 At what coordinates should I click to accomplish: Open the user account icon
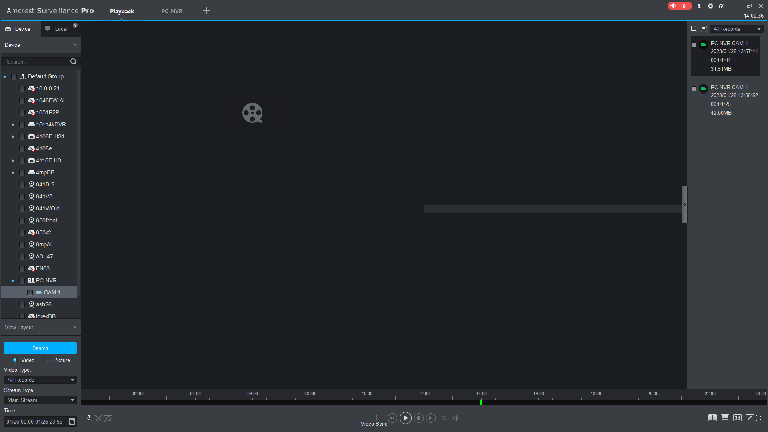pos(699,6)
